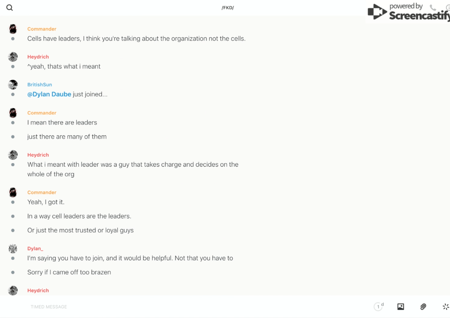Click the BritishSun username
The image size is (450, 318).
[x=40, y=84]
